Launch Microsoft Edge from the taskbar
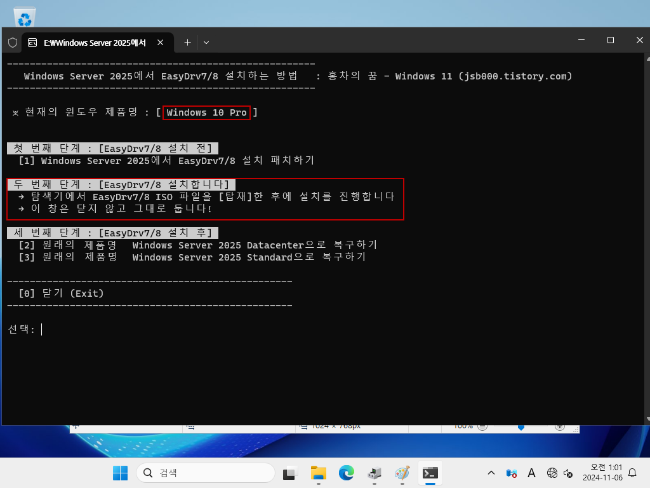This screenshot has height=488, width=650. point(346,473)
